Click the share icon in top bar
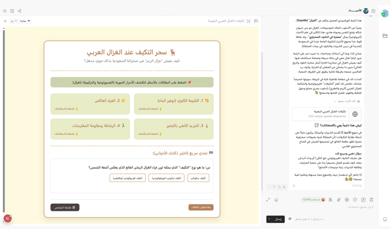The image size is (391, 229). 20,11
